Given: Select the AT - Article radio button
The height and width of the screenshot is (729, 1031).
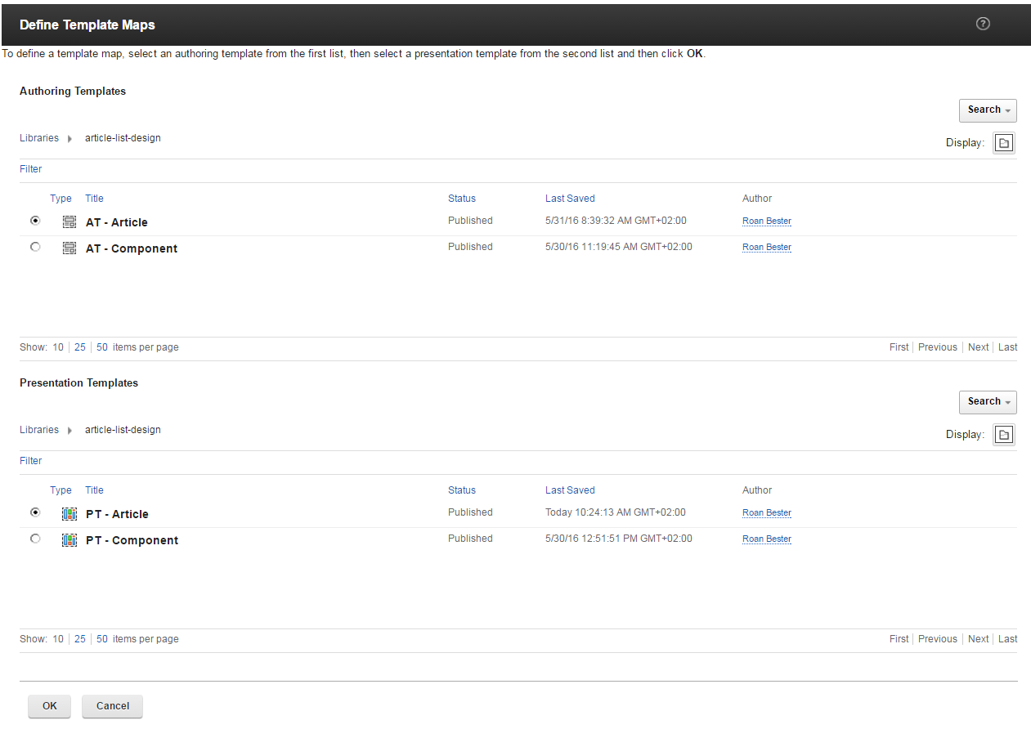Looking at the screenshot, I should [35, 221].
